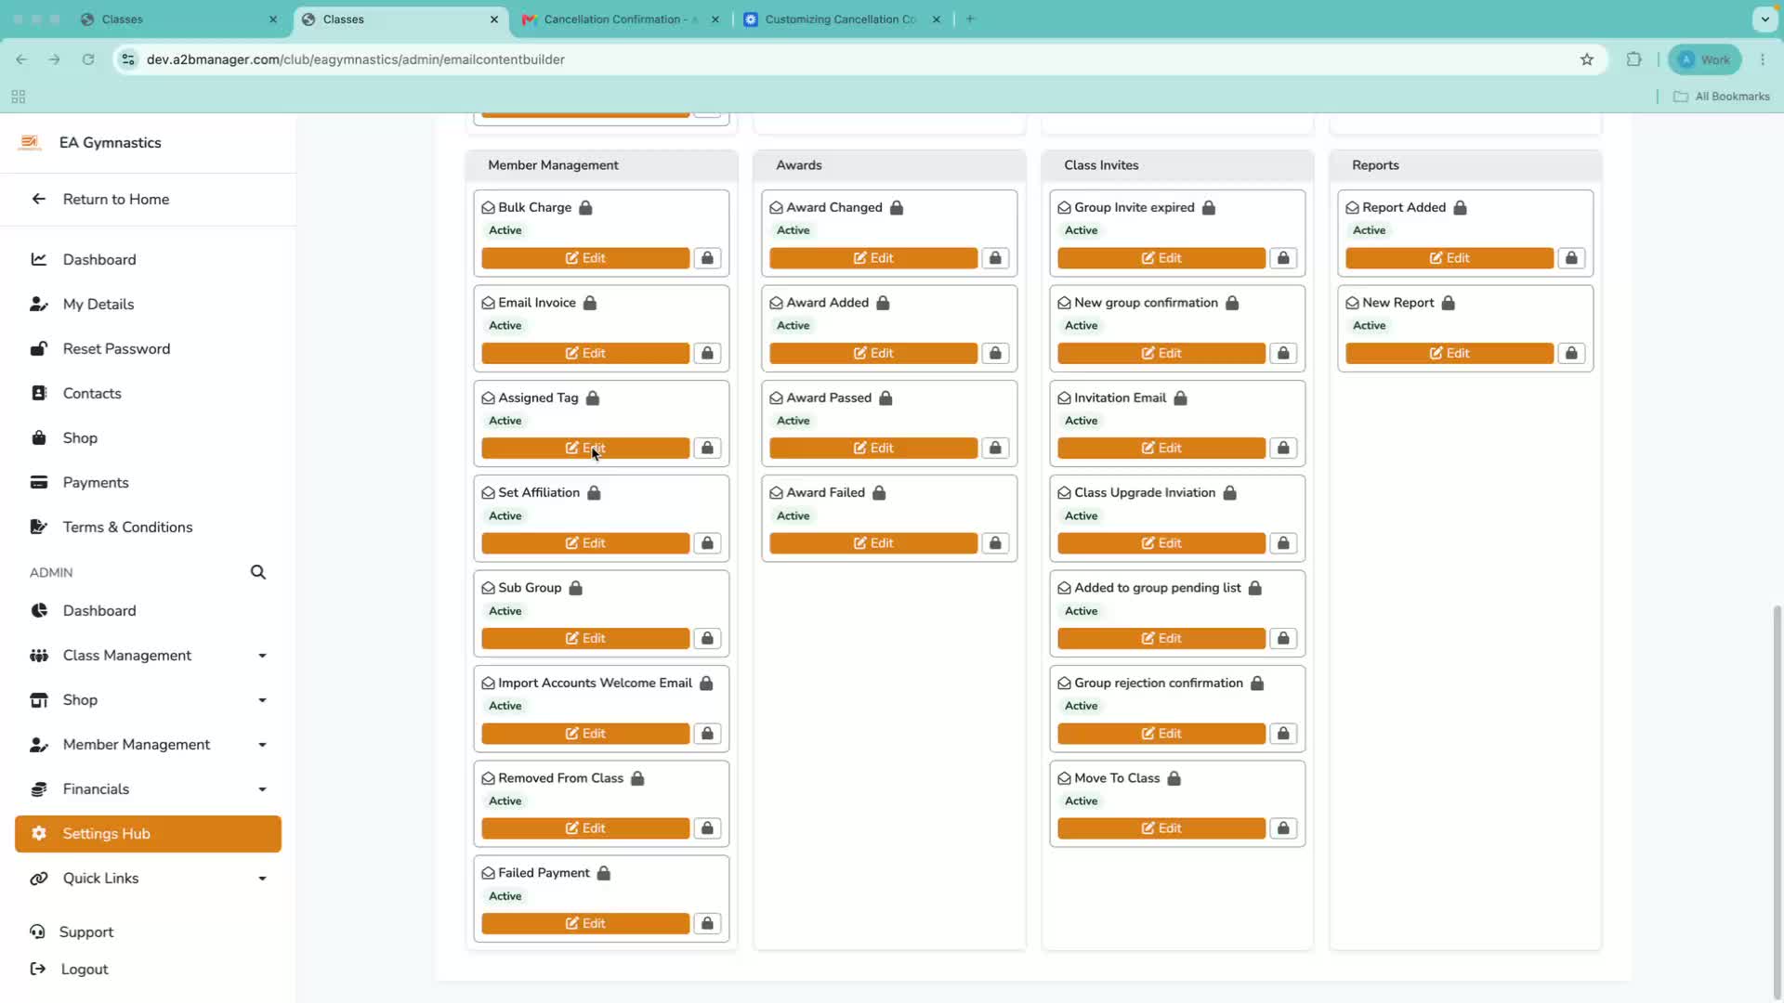Toggle lock button for Move To Class email
1784x1003 pixels.
click(1283, 828)
